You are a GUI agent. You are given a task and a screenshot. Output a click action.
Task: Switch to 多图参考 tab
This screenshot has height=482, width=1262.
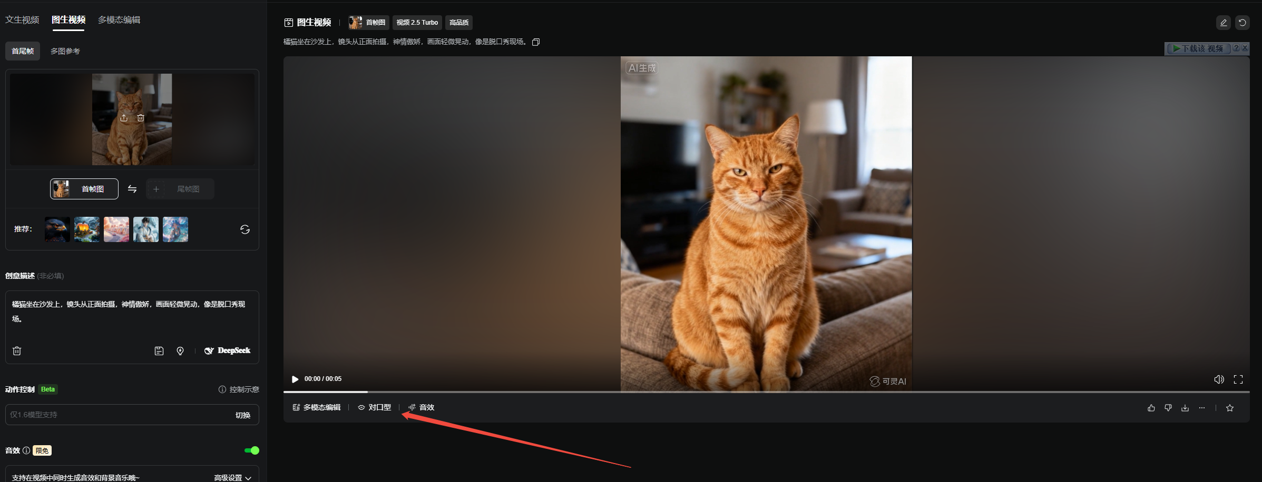(x=65, y=51)
